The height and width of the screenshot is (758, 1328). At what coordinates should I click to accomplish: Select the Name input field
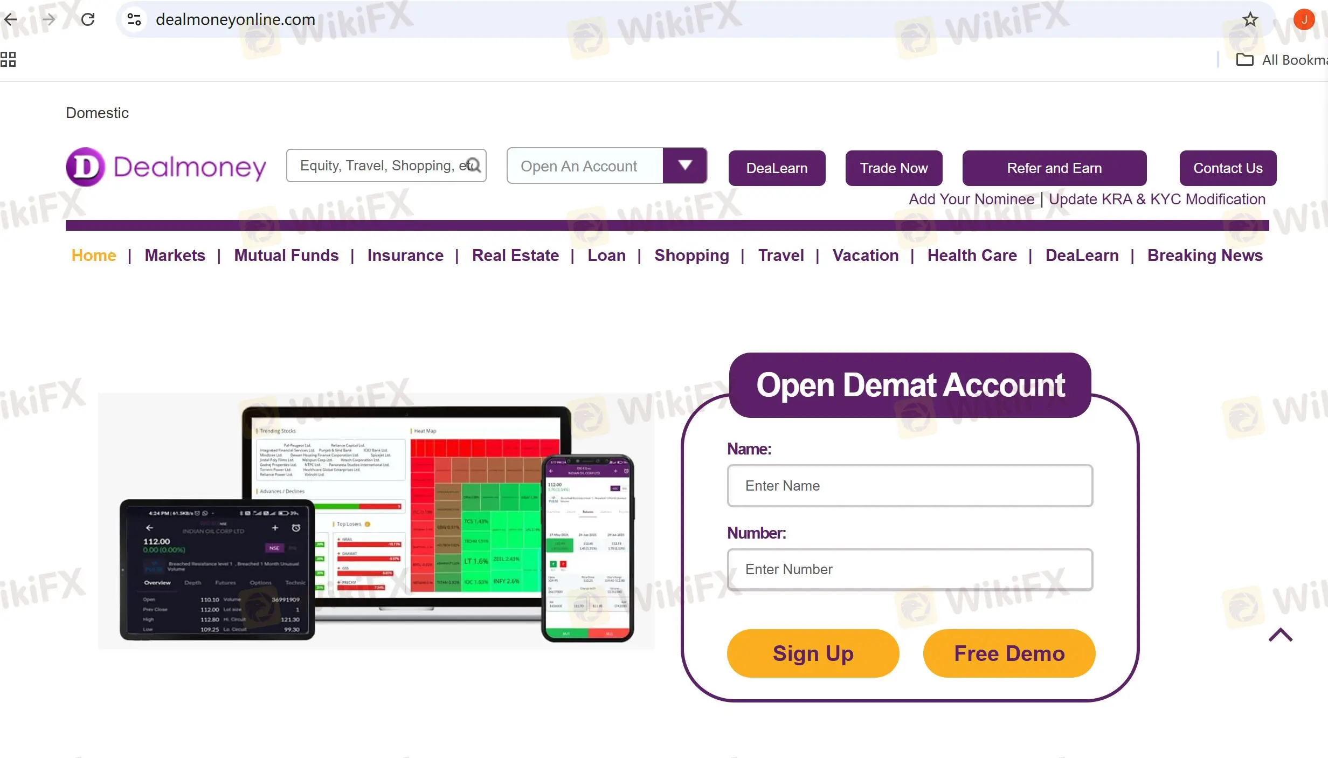click(909, 485)
